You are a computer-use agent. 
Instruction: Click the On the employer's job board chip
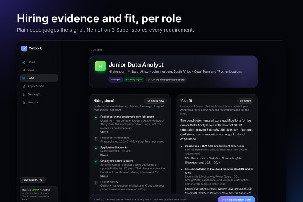166,80
